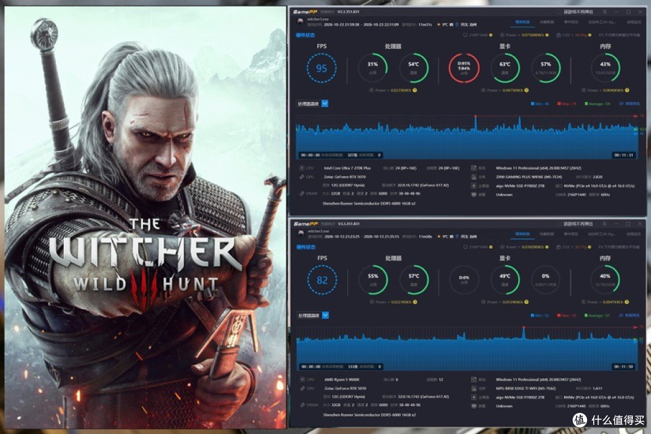651x434 pixels.
Task: Tick the 该游戏不再弹出 checkbox in the 95 FPS window
Action: coord(559,12)
